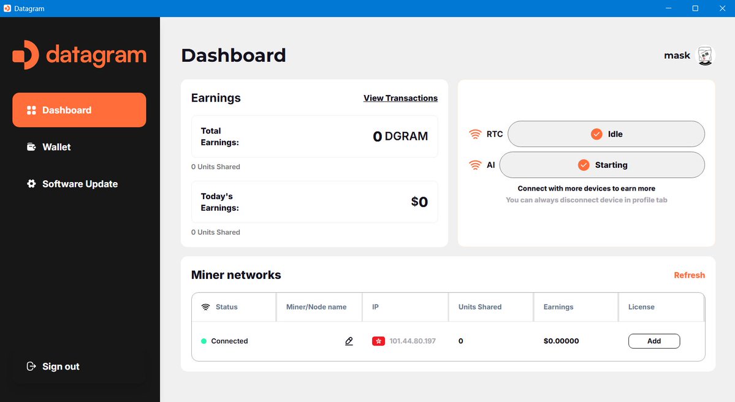Click the units shared value 0 in table
Image resolution: width=735 pixels, height=402 pixels.
461,341
